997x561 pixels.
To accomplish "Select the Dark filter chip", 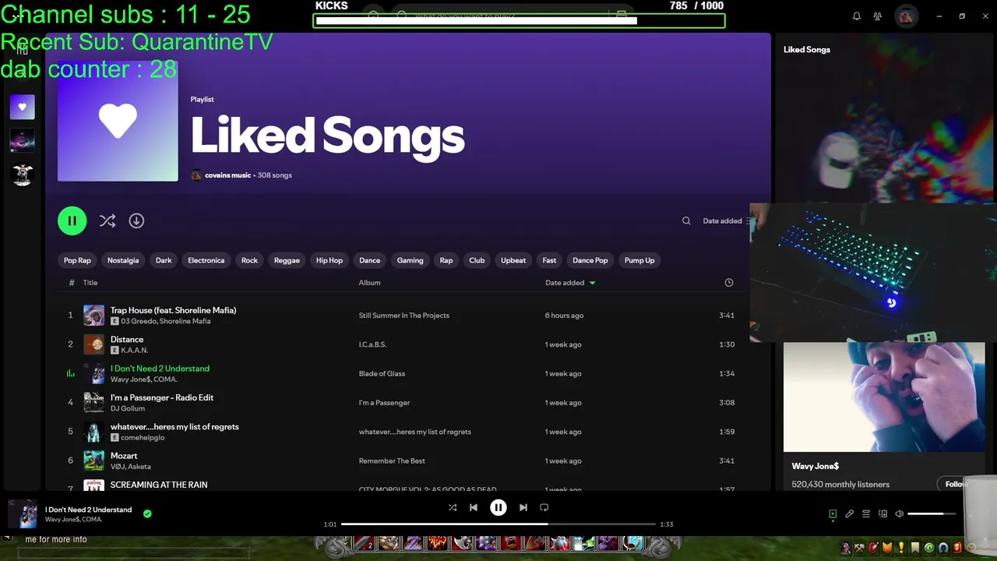I will click(x=164, y=260).
